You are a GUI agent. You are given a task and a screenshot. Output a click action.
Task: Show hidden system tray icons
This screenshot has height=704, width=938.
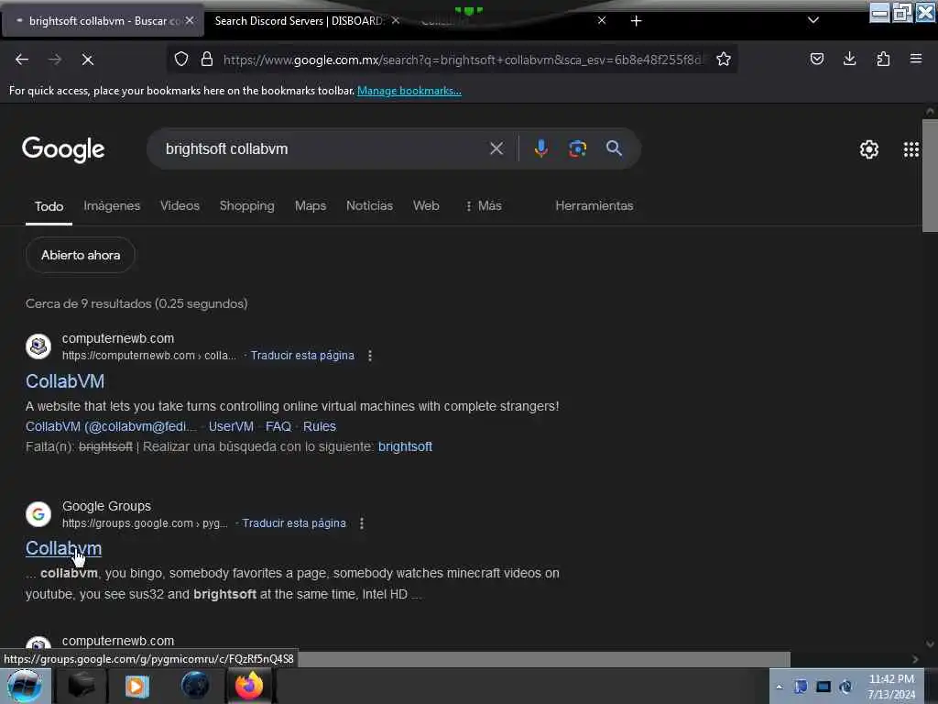779,687
